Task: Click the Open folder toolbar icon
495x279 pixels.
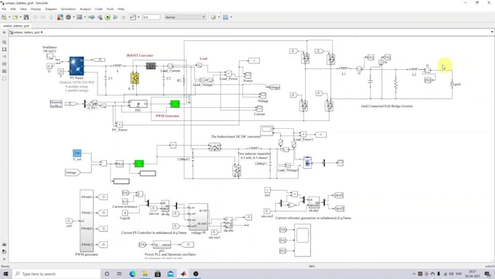Action: pyautogui.click(x=15, y=17)
